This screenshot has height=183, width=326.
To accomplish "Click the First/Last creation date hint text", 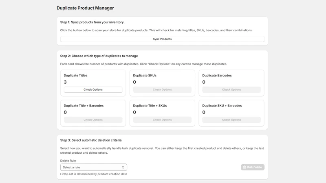I will (x=94, y=174).
